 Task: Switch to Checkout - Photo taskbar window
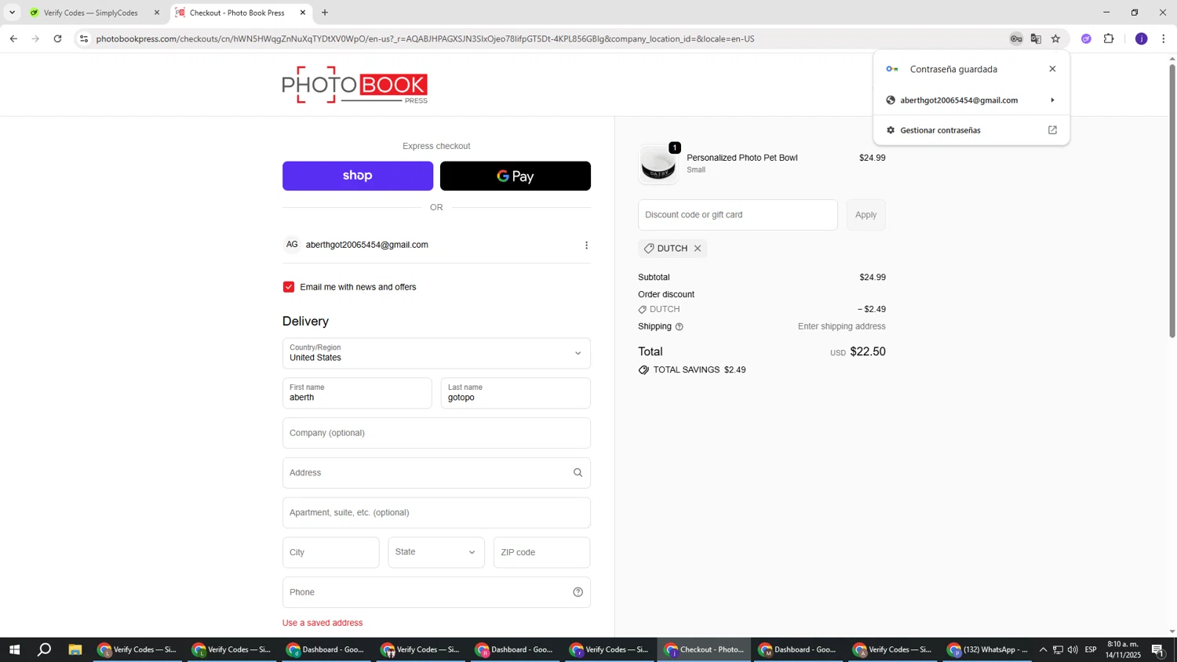[704, 649]
